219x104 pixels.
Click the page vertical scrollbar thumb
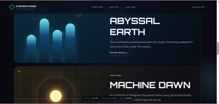[x=218, y=48]
